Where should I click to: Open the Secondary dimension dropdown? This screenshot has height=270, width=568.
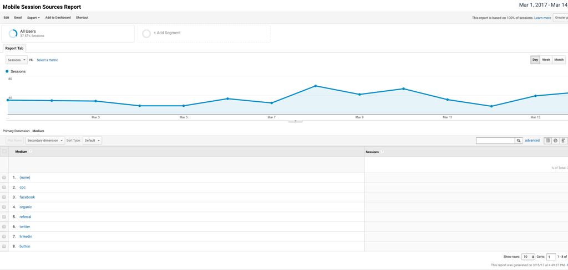pyautogui.click(x=45, y=141)
